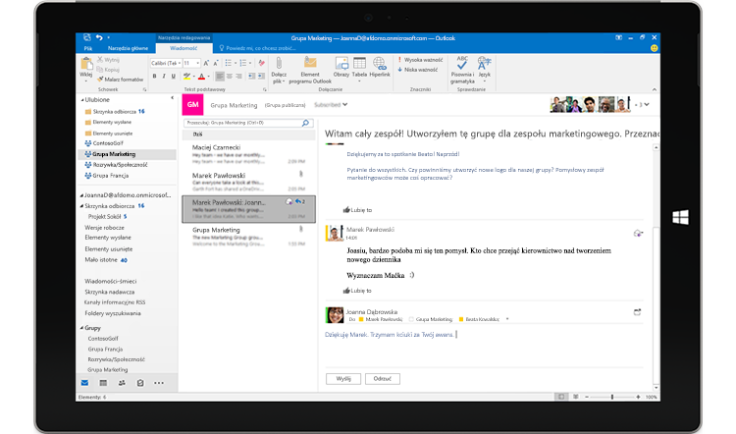Screen dimensions: 736x434
Task: Open Mail view in navigation bar
Action: tap(84, 383)
